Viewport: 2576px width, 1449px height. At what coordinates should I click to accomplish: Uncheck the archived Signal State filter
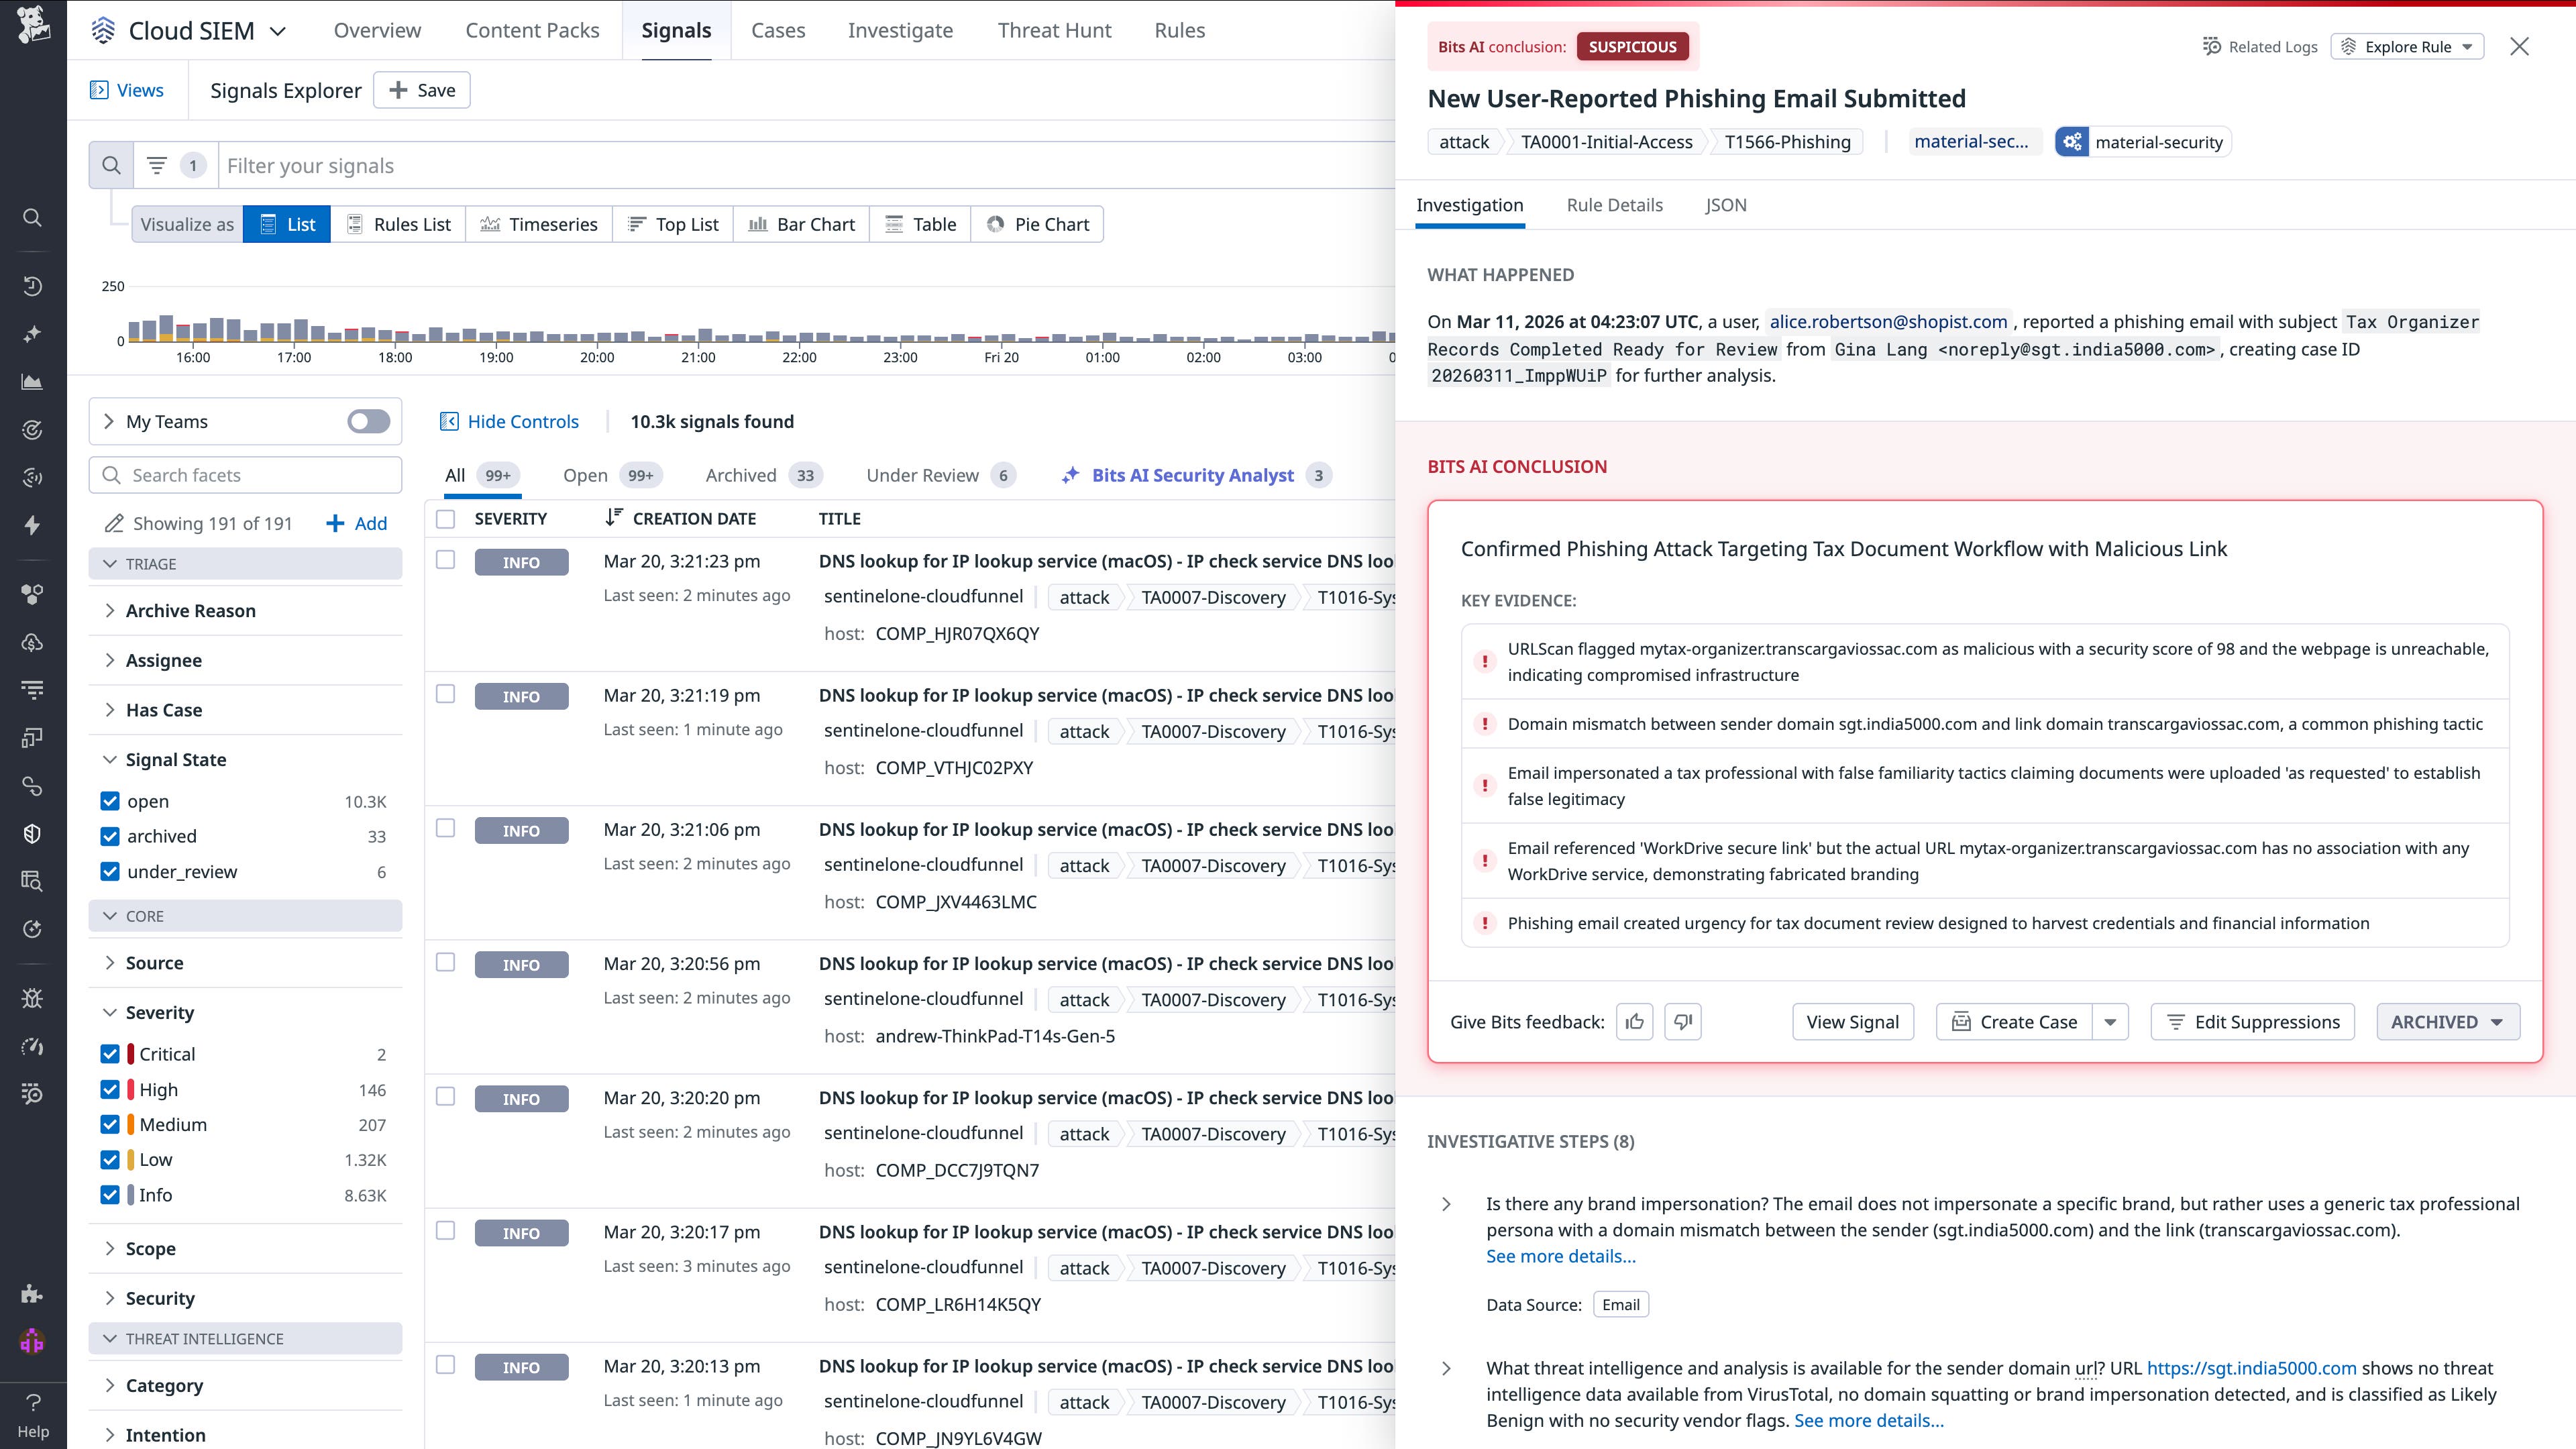pyautogui.click(x=109, y=836)
